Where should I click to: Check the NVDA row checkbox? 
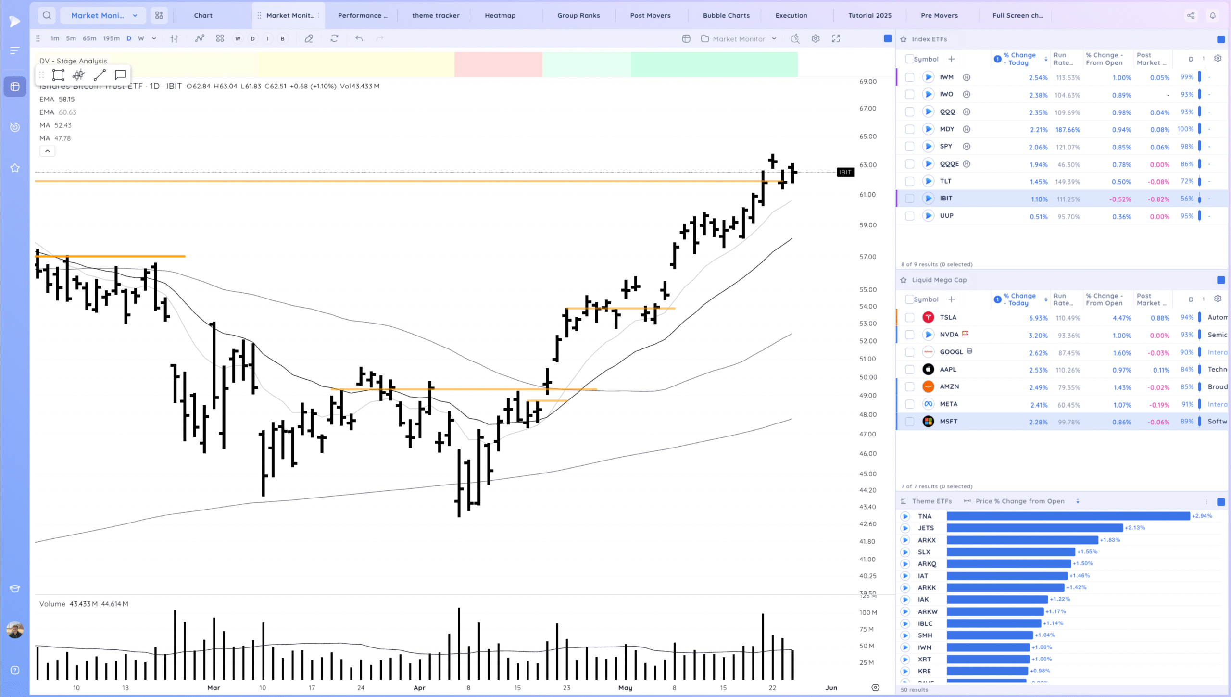(x=909, y=335)
